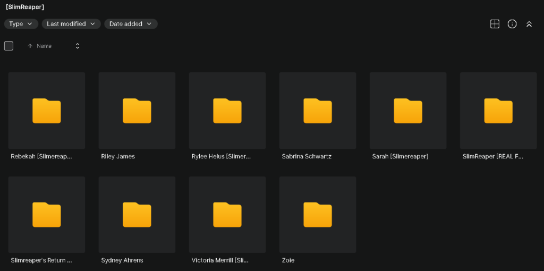Change sort field via up/down selector arrows
544x271 pixels.
[x=78, y=46]
